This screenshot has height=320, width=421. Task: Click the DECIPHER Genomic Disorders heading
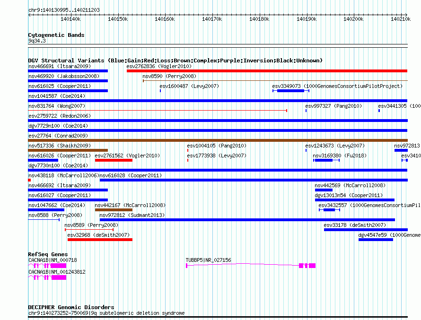71,307
